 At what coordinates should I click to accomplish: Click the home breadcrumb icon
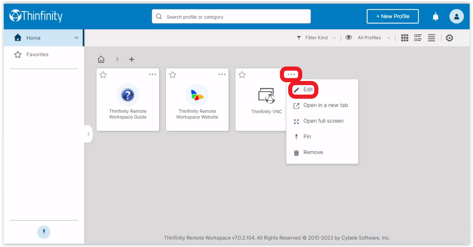[101, 59]
